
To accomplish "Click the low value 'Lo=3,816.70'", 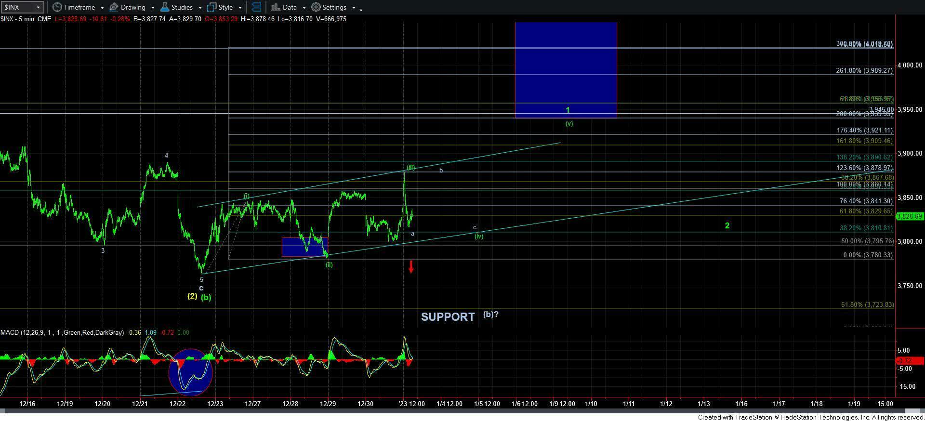I will click(x=296, y=19).
